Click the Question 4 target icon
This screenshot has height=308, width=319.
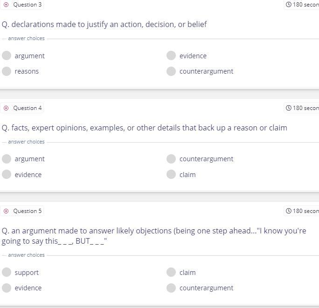(x=6, y=108)
